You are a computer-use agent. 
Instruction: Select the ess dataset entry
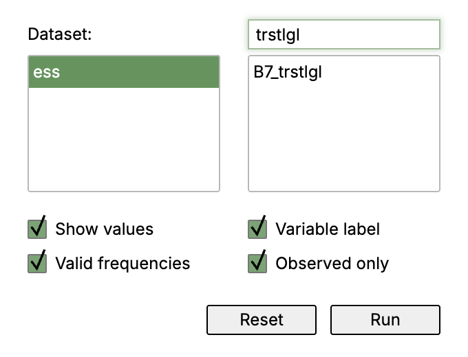coord(124,72)
